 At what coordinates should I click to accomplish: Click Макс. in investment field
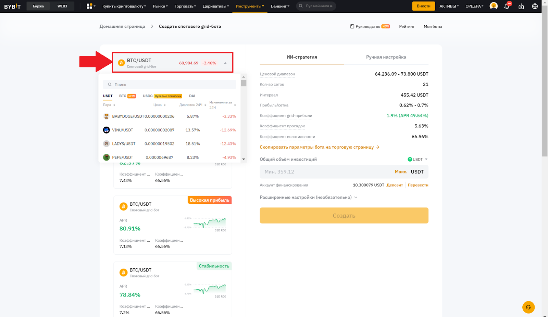[x=401, y=172]
